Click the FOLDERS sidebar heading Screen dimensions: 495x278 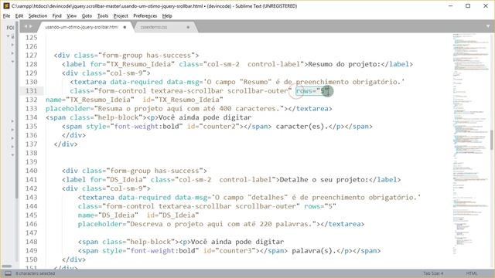(10, 28)
